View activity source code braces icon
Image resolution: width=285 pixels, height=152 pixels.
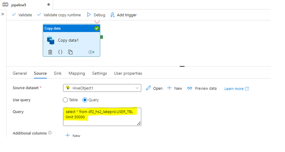[60, 52]
